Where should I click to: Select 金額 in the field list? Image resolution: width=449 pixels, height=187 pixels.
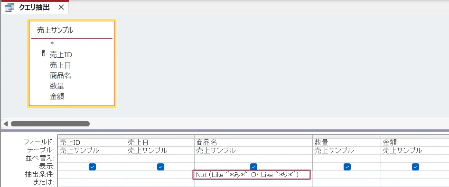(x=56, y=97)
